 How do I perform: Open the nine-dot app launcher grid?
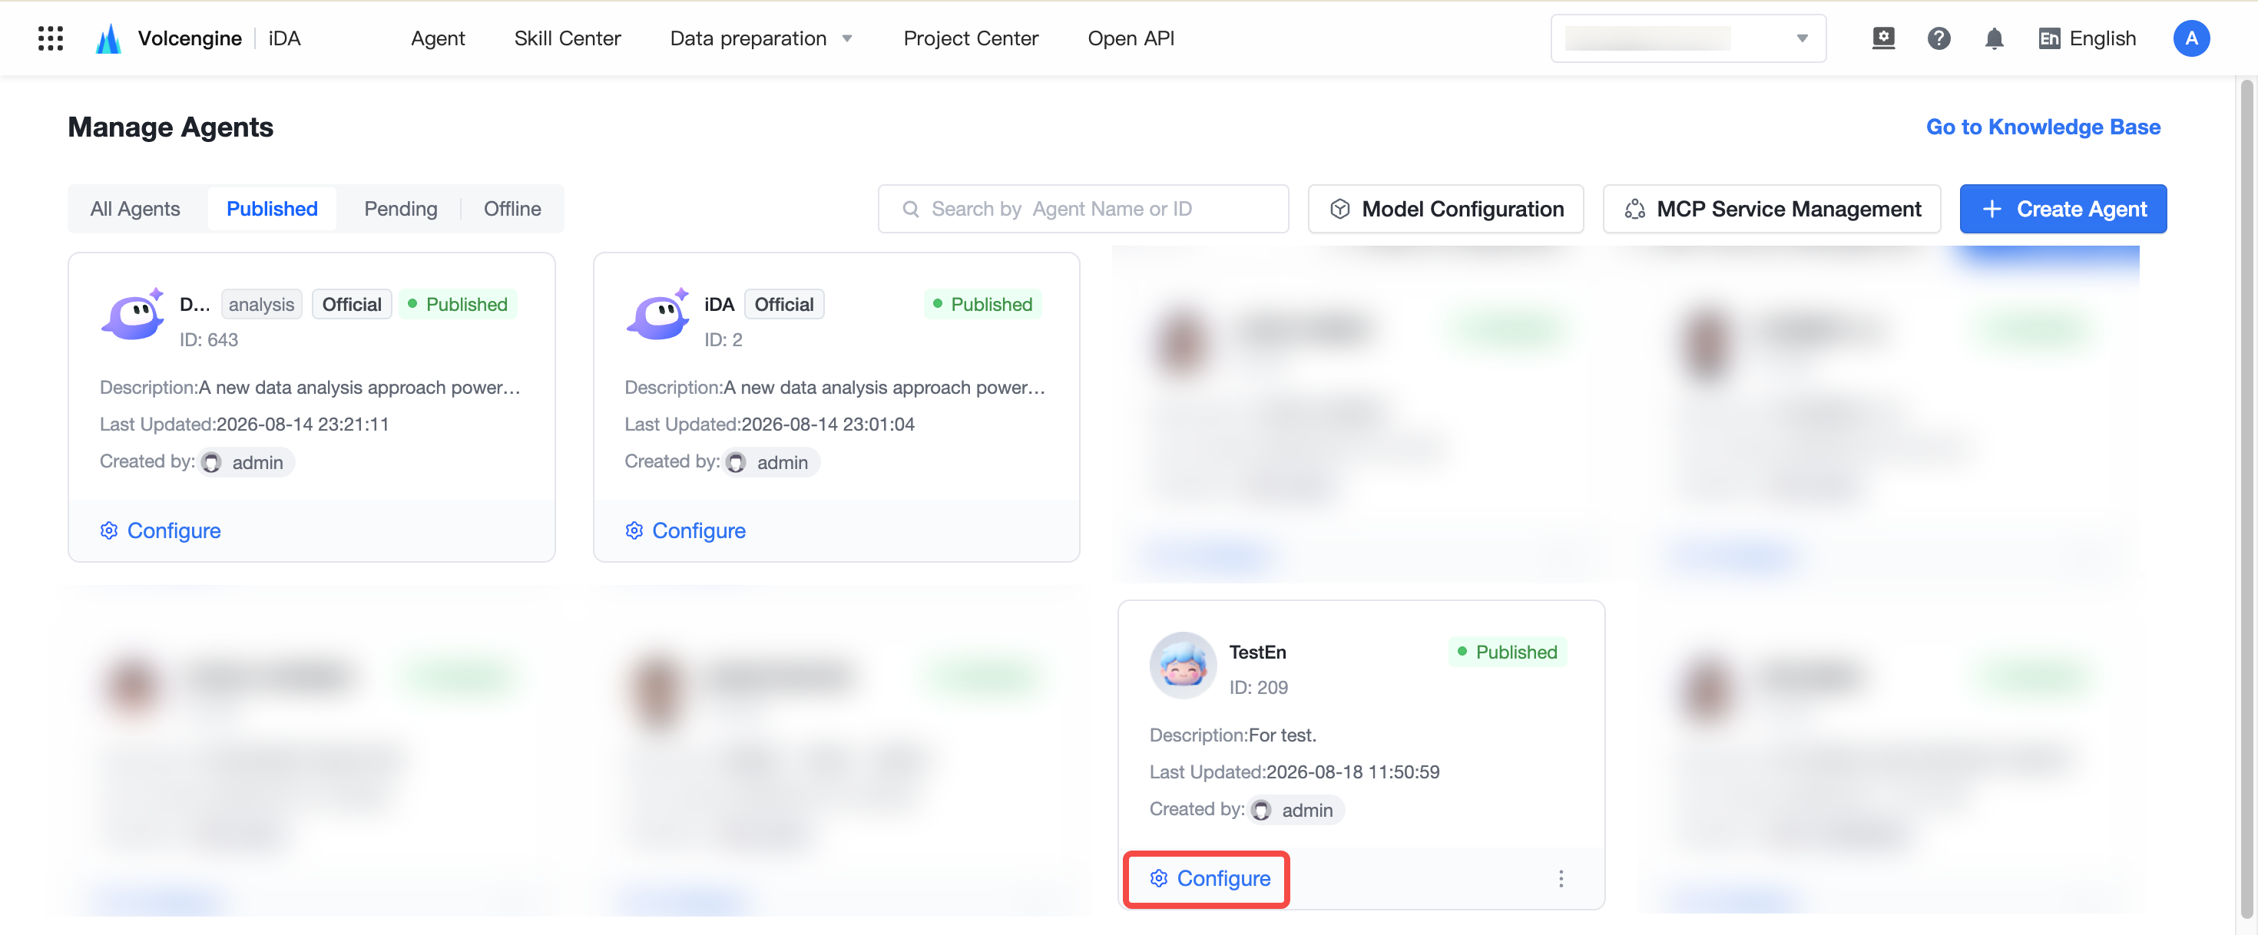coord(51,38)
